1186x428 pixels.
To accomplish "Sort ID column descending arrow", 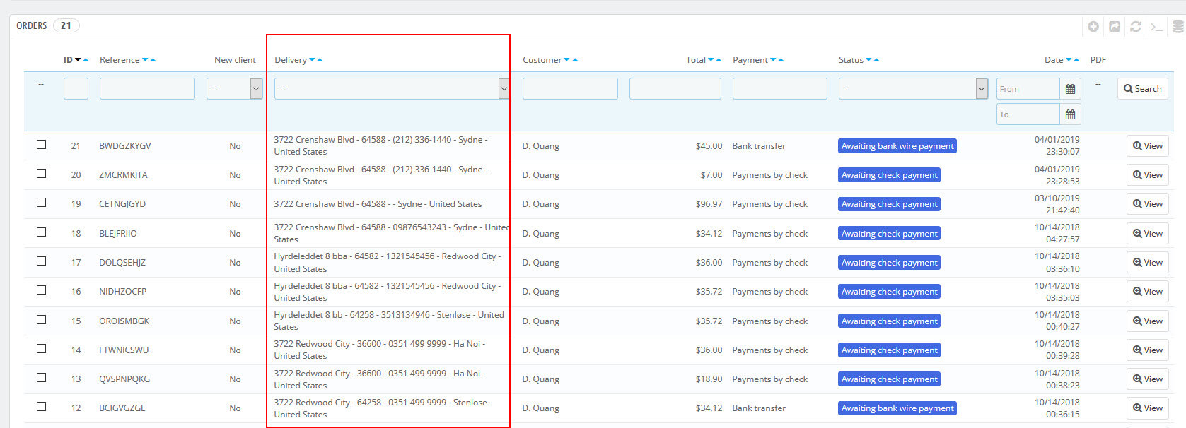I will [x=78, y=60].
